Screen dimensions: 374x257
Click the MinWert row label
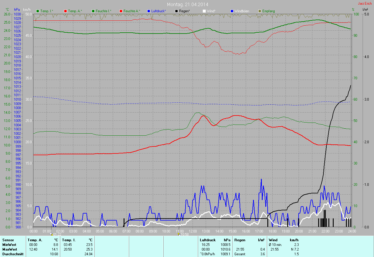tap(9, 245)
